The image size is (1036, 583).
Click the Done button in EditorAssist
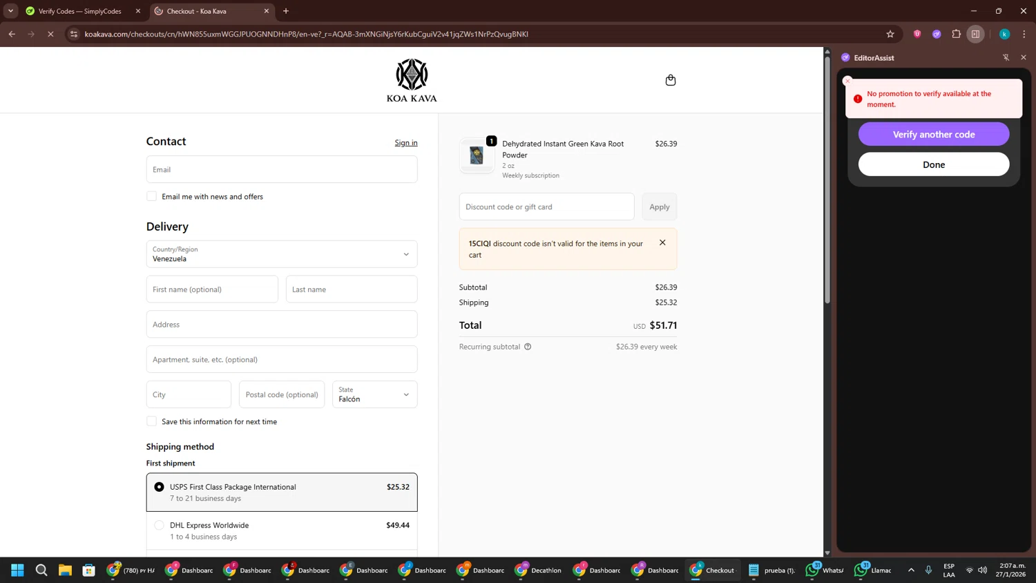click(934, 164)
